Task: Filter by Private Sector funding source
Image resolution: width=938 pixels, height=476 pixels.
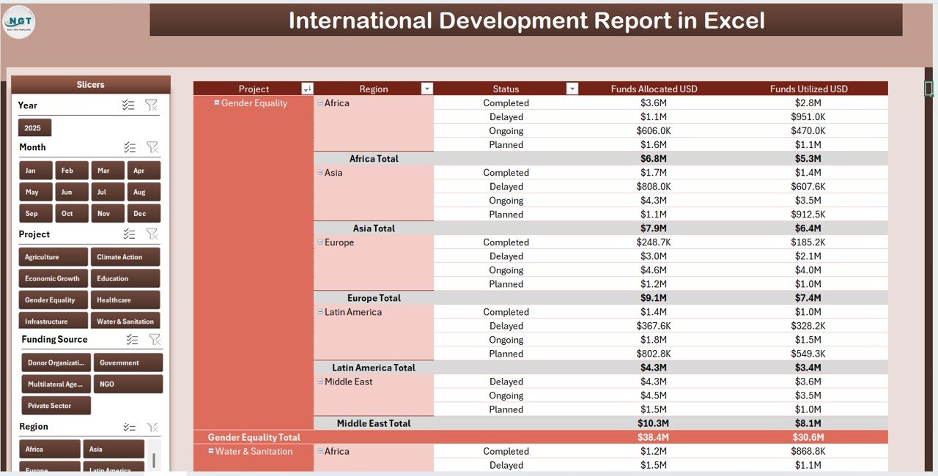Action: coord(56,405)
